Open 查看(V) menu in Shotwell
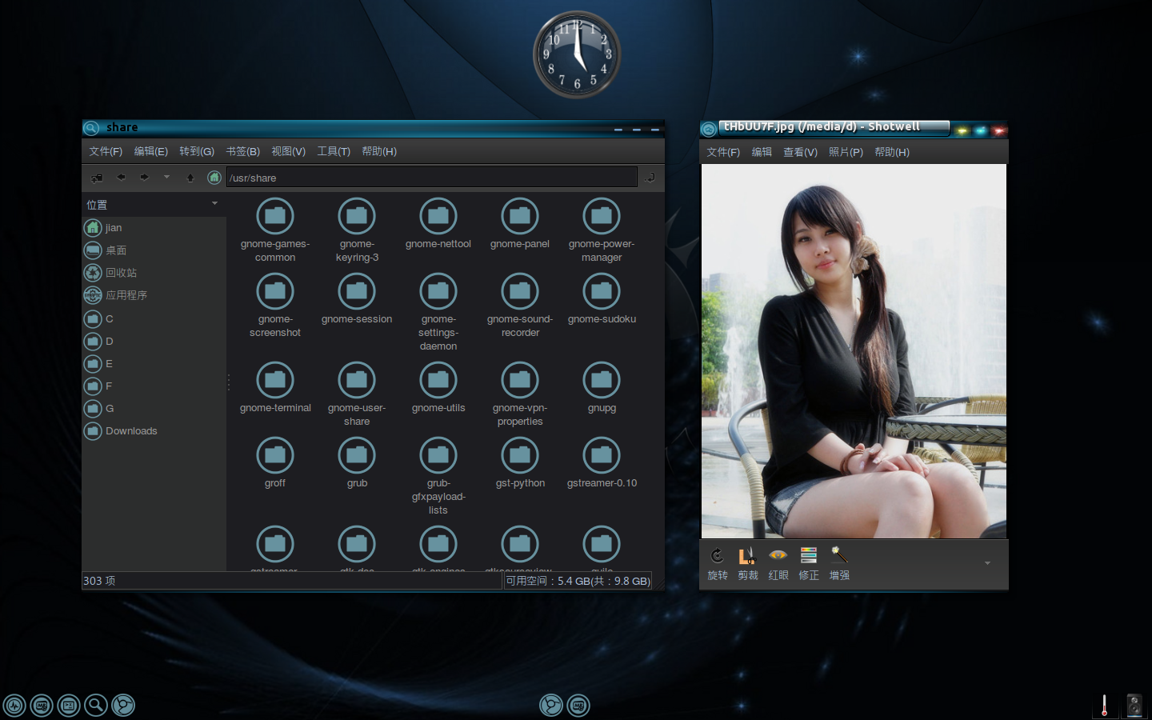Viewport: 1152px width, 720px height. 800,152
